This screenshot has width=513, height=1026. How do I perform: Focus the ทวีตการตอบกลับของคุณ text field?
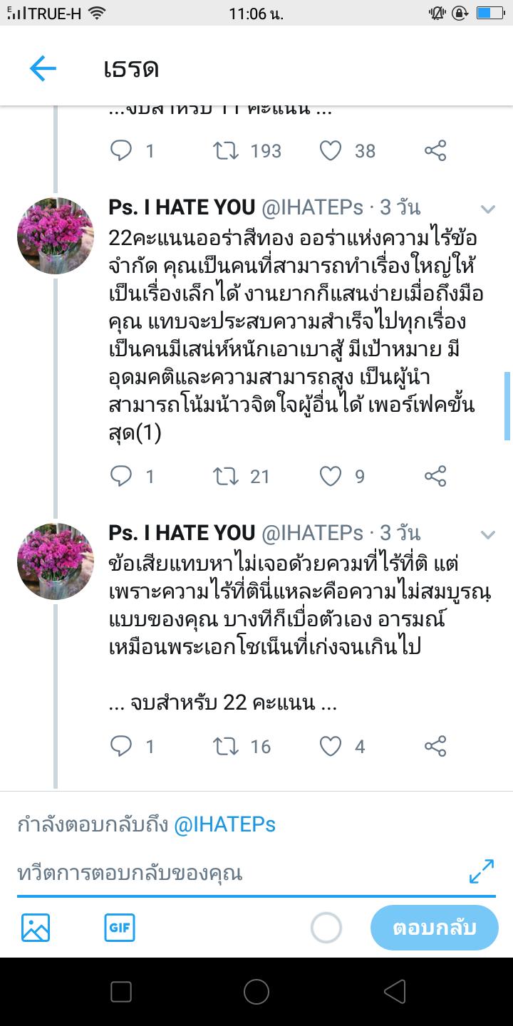(x=235, y=873)
